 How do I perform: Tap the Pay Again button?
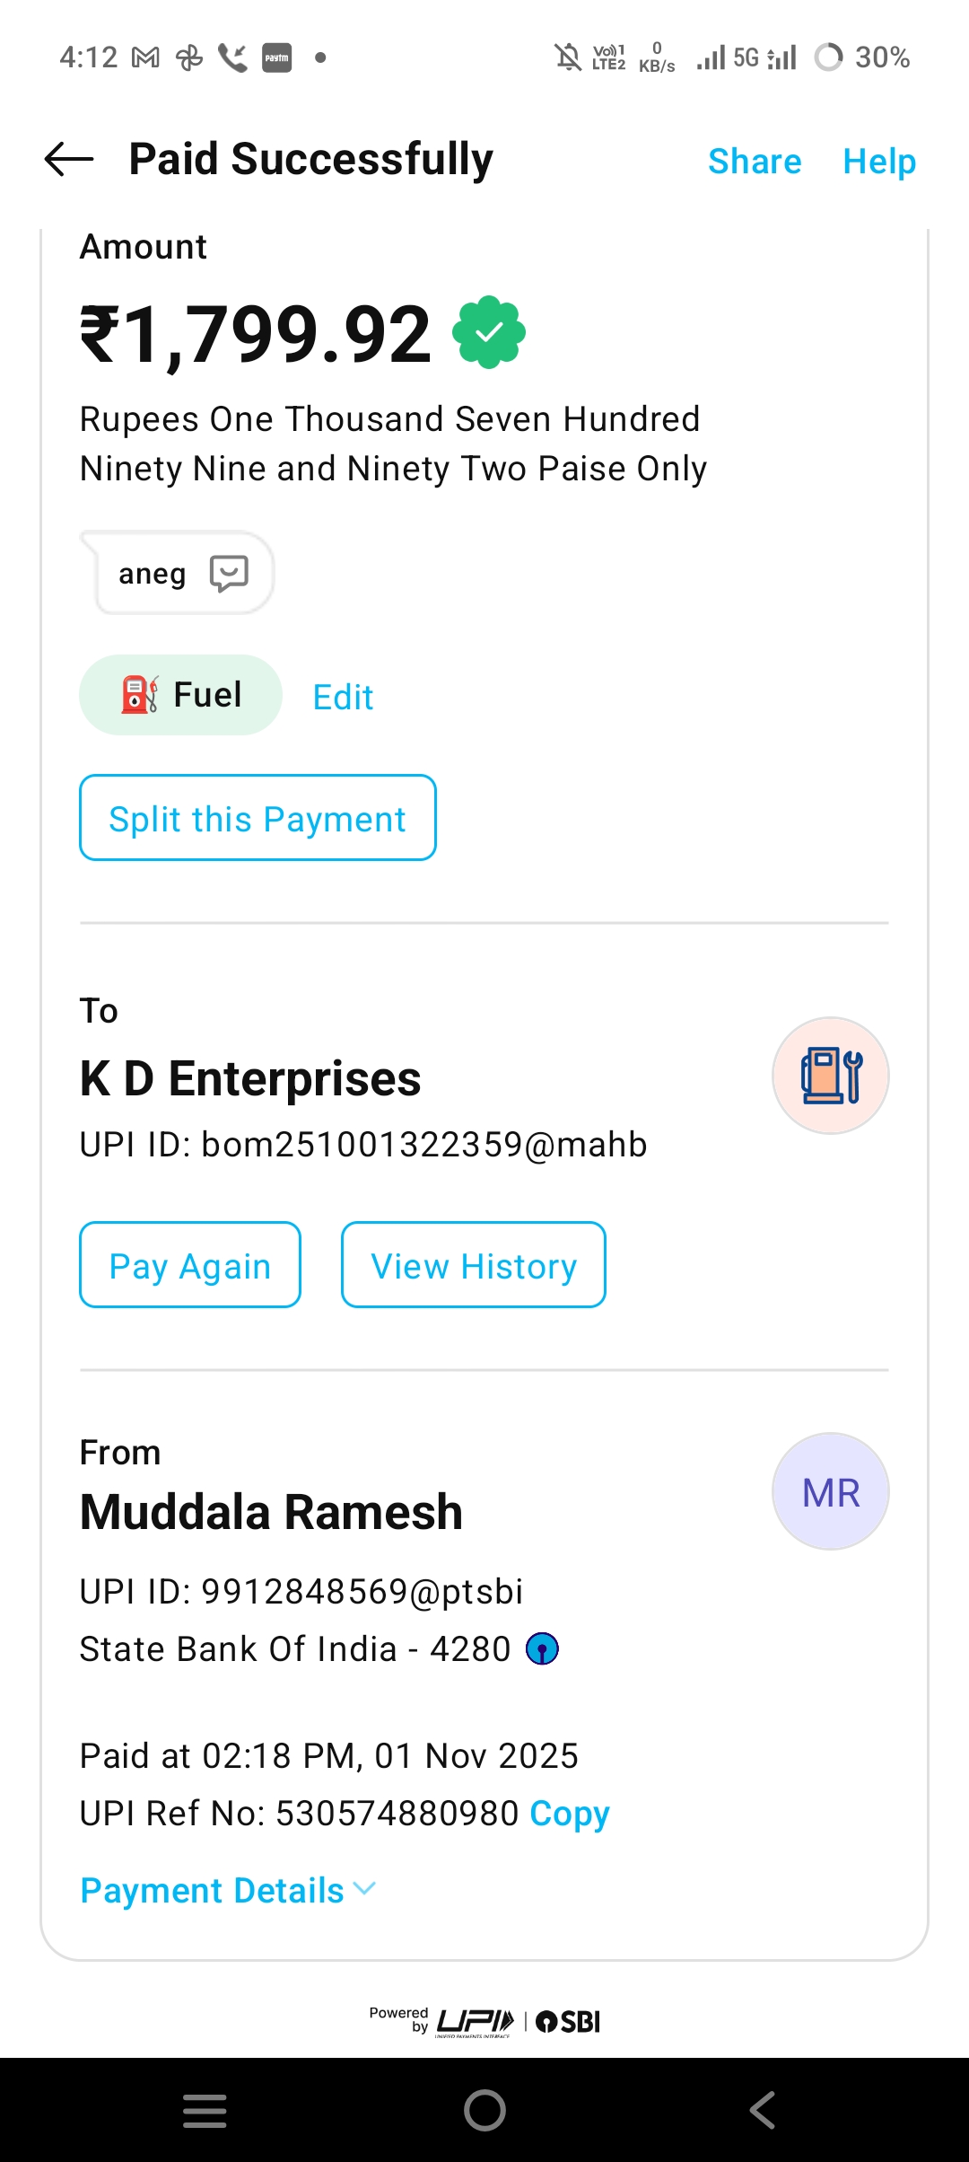(x=190, y=1265)
